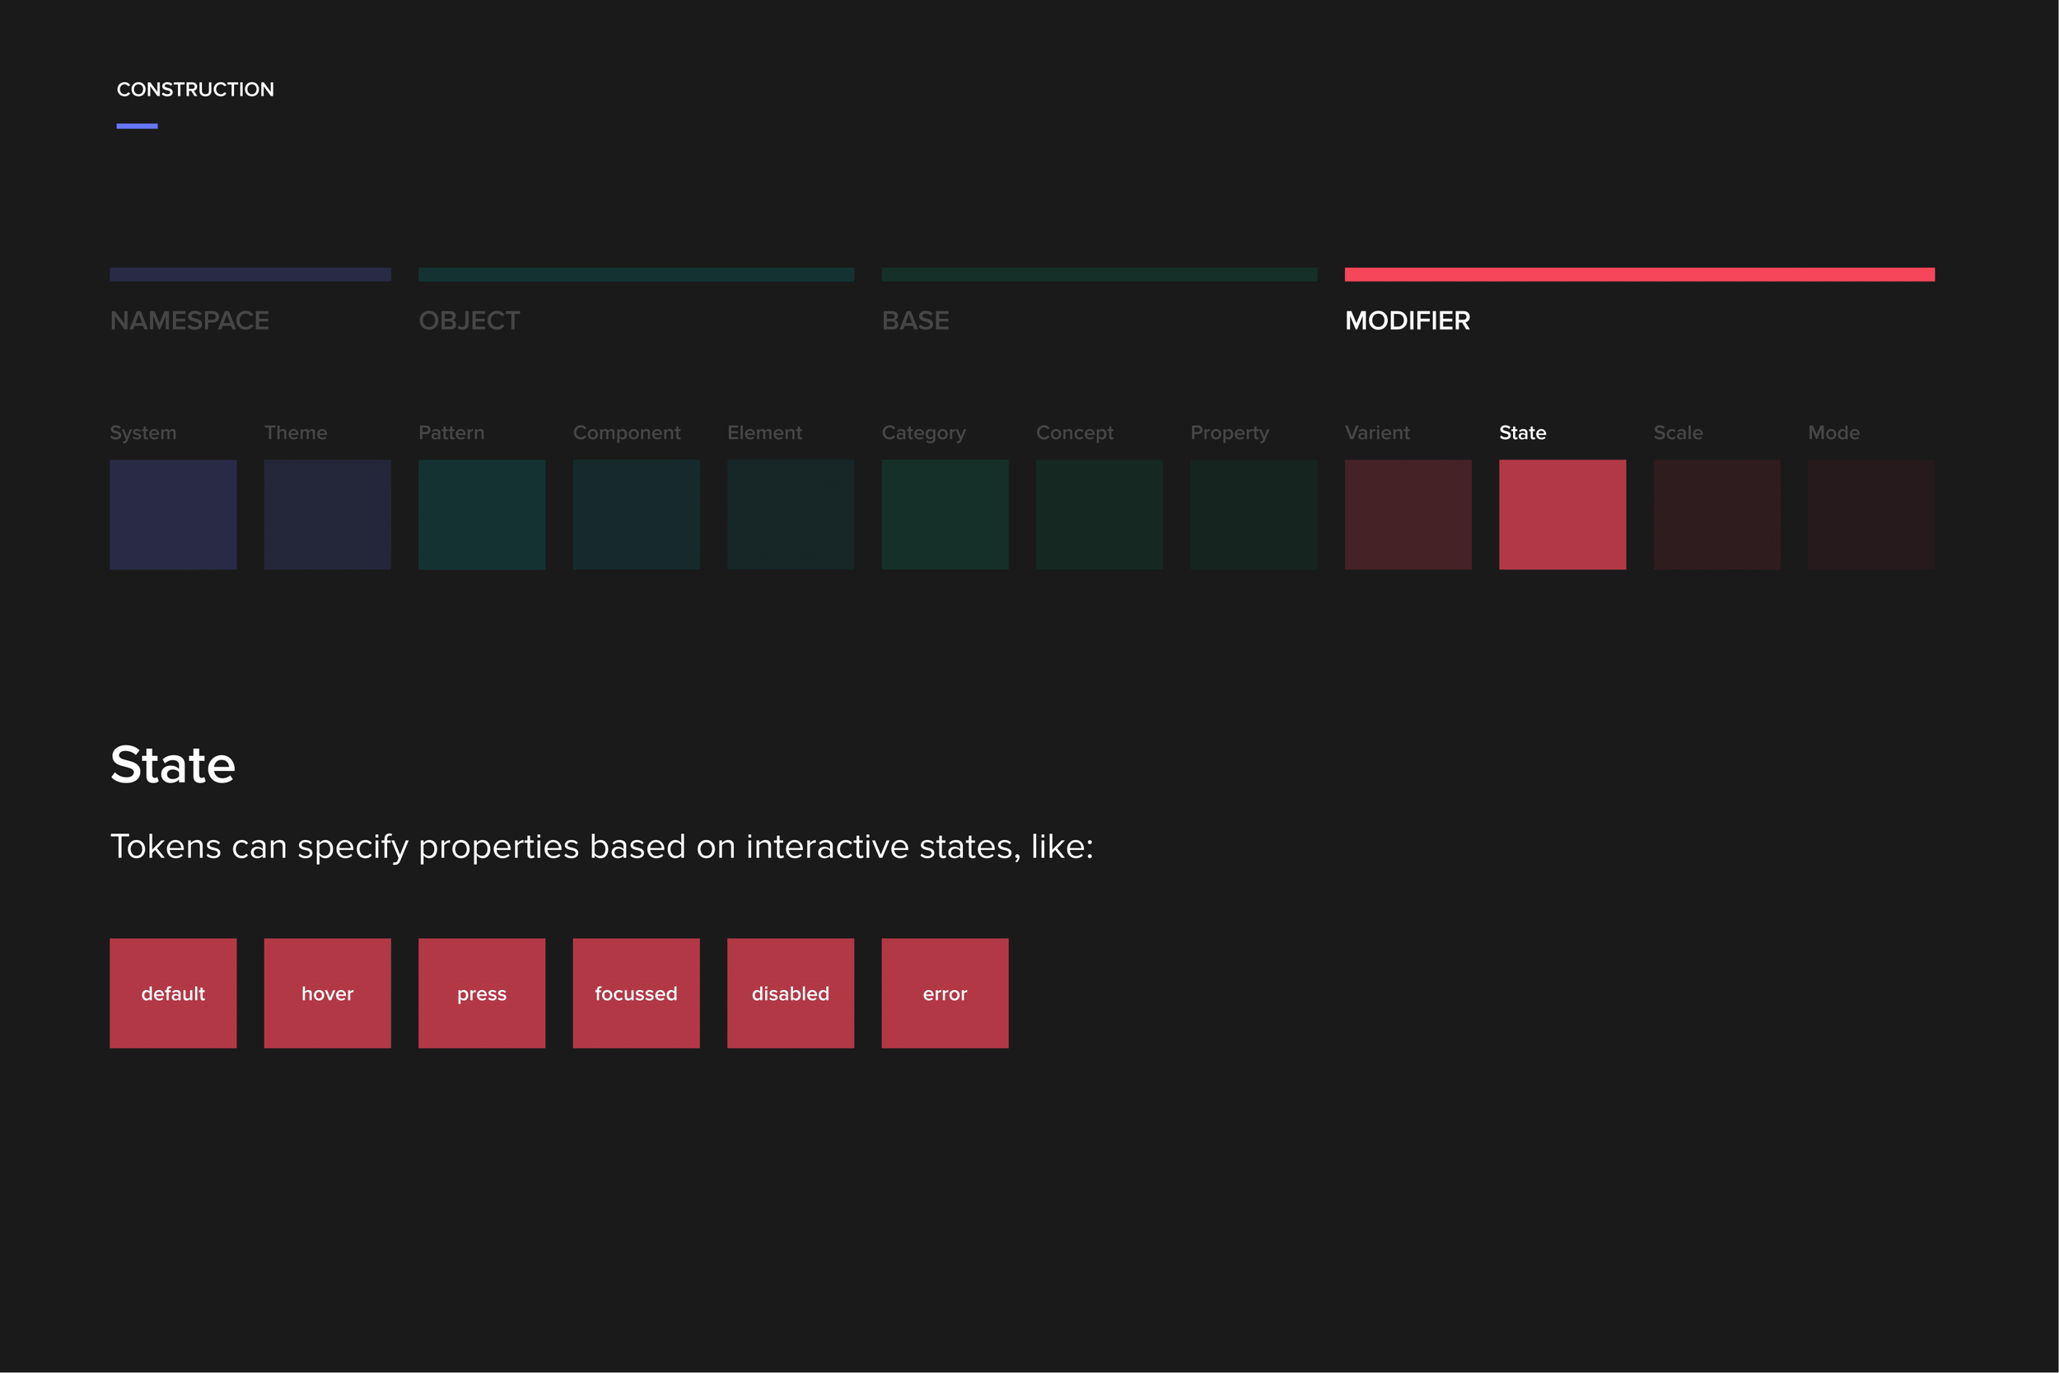Click the Scale dark red block
Image resolution: width=2059 pixels, height=1373 pixels.
tap(1716, 514)
